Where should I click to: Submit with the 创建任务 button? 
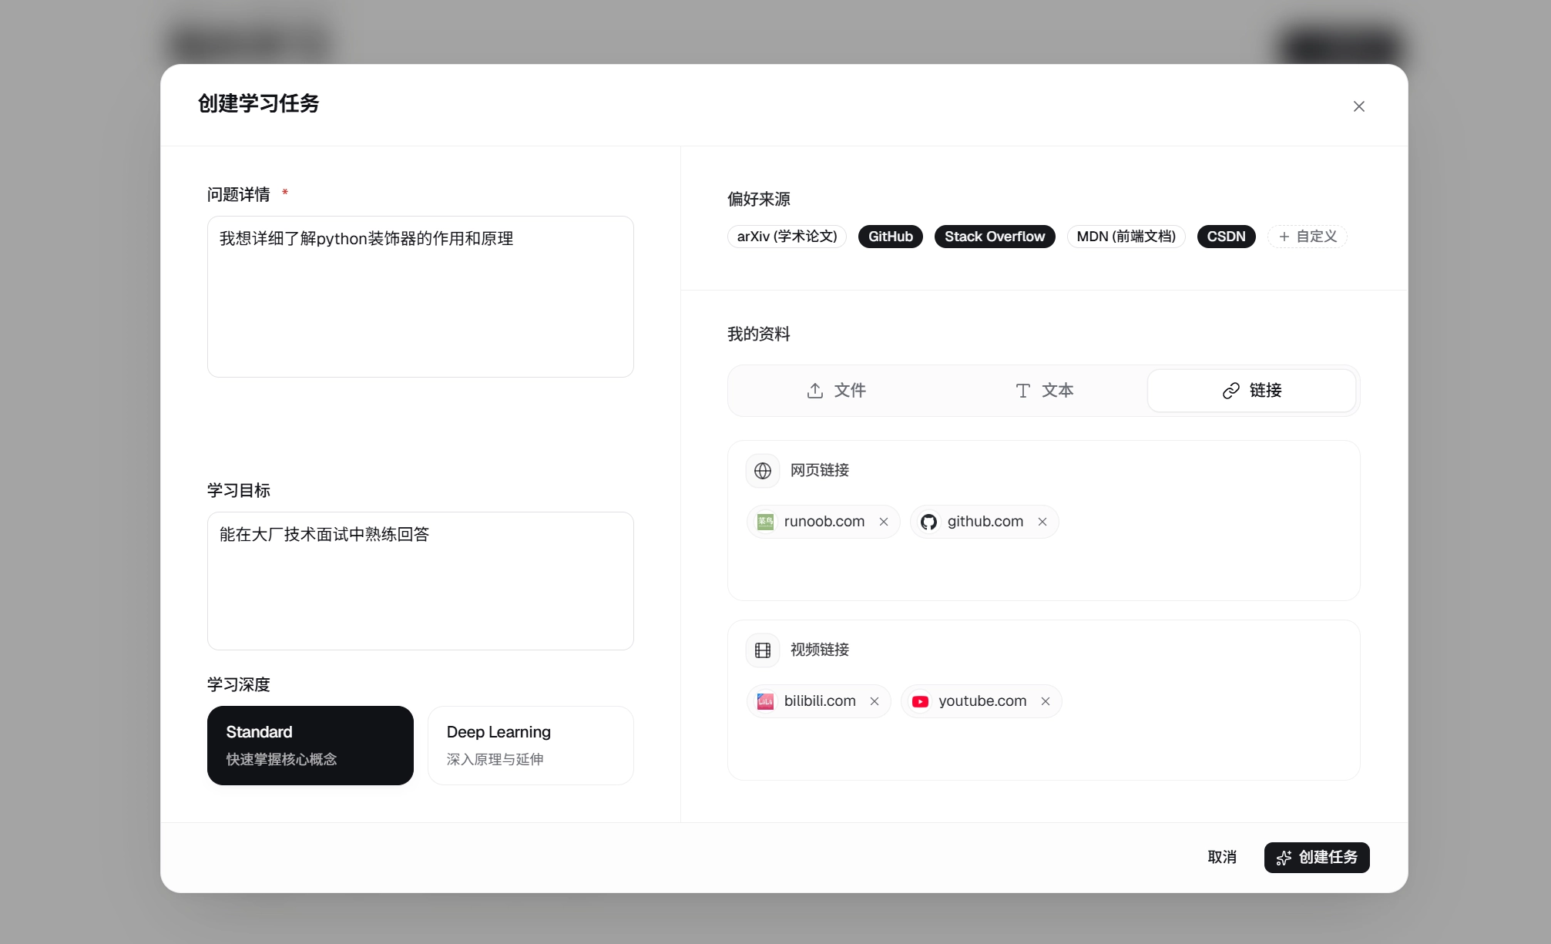point(1317,858)
